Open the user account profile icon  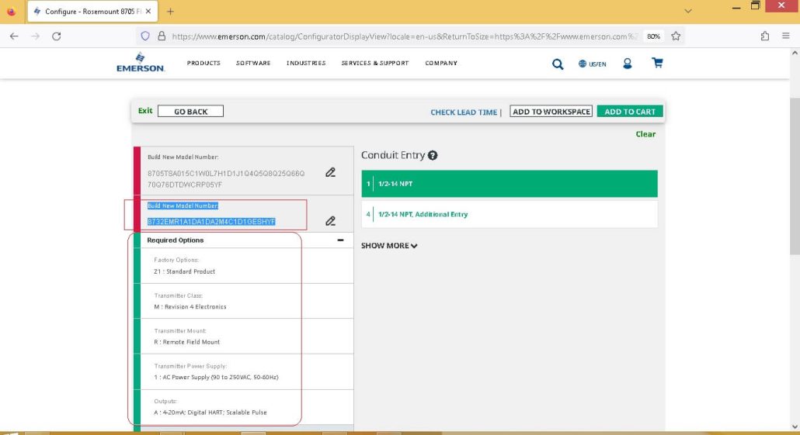pos(627,63)
